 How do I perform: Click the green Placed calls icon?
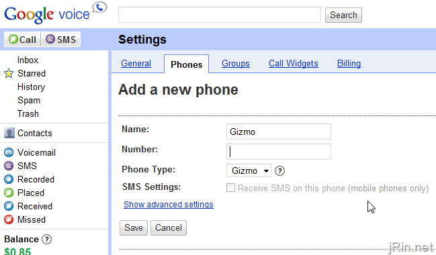[9, 193]
